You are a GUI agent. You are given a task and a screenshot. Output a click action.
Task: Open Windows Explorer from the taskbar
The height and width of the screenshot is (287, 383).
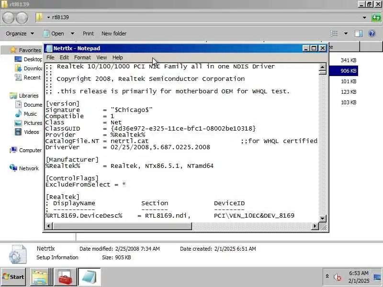coord(40,277)
